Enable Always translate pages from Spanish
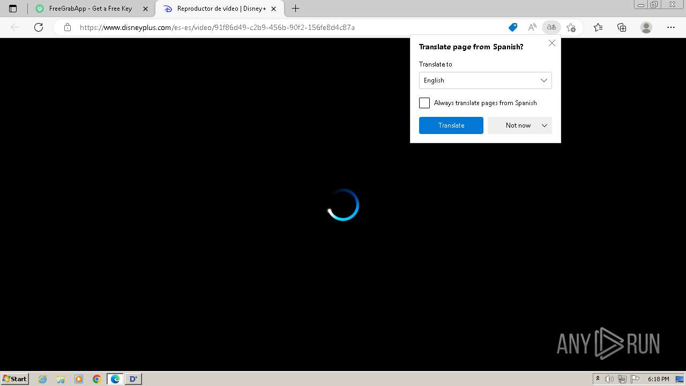686x386 pixels. [x=424, y=103]
